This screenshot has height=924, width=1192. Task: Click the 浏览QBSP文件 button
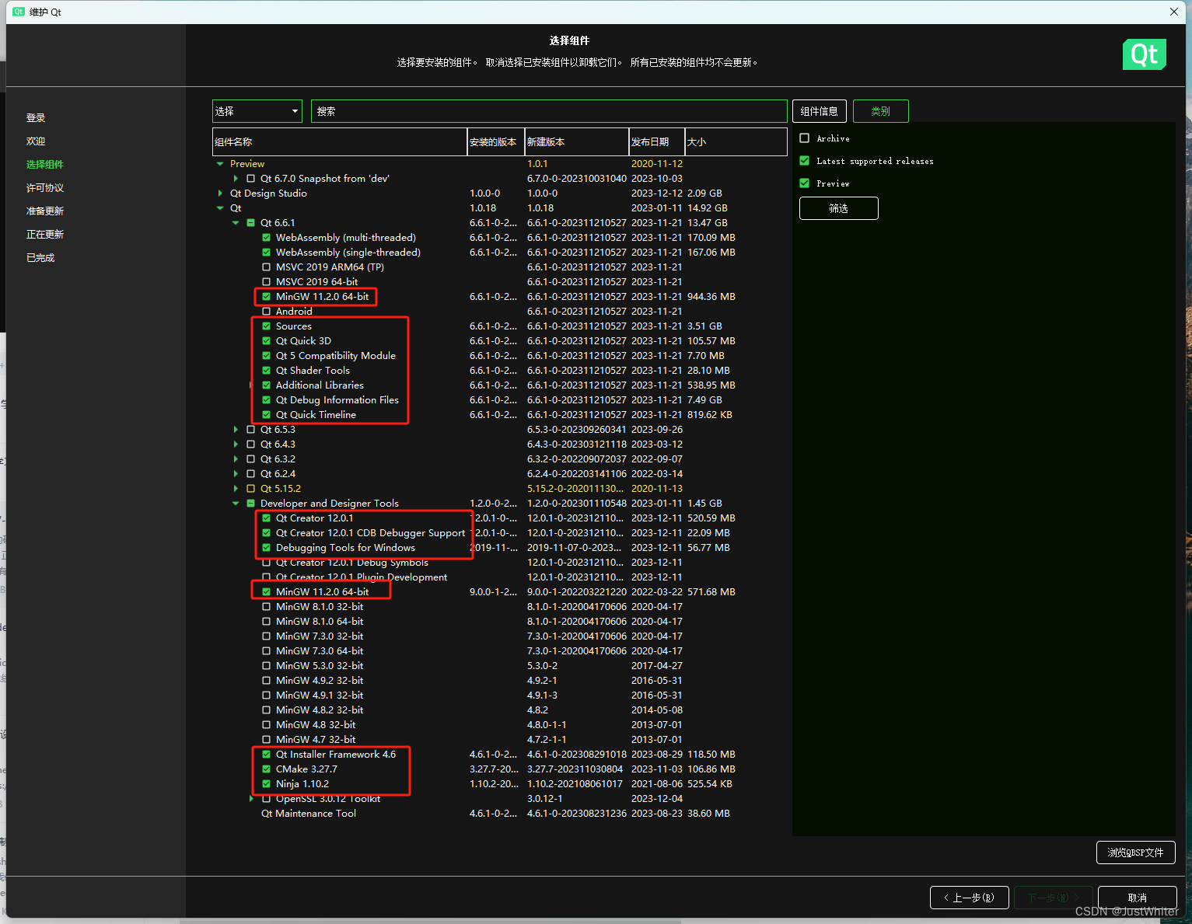coord(1135,852)
